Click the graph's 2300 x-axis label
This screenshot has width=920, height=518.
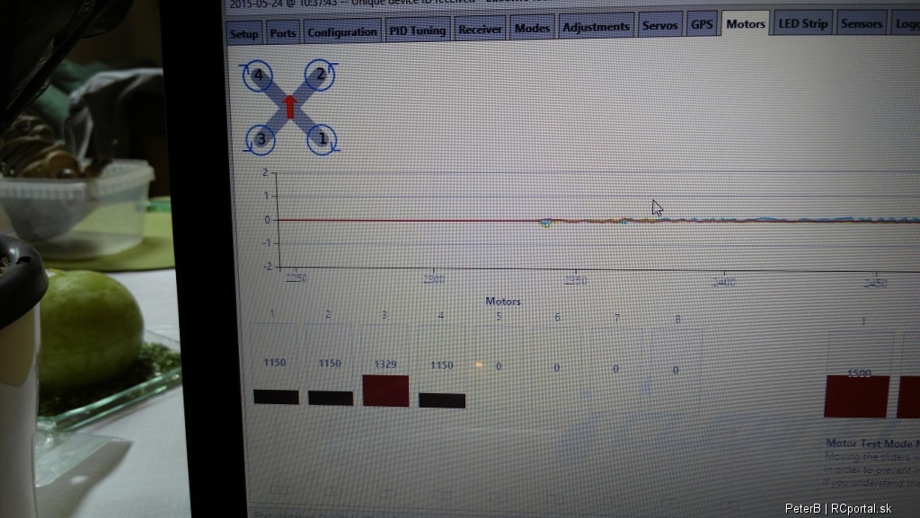point(434,279)
